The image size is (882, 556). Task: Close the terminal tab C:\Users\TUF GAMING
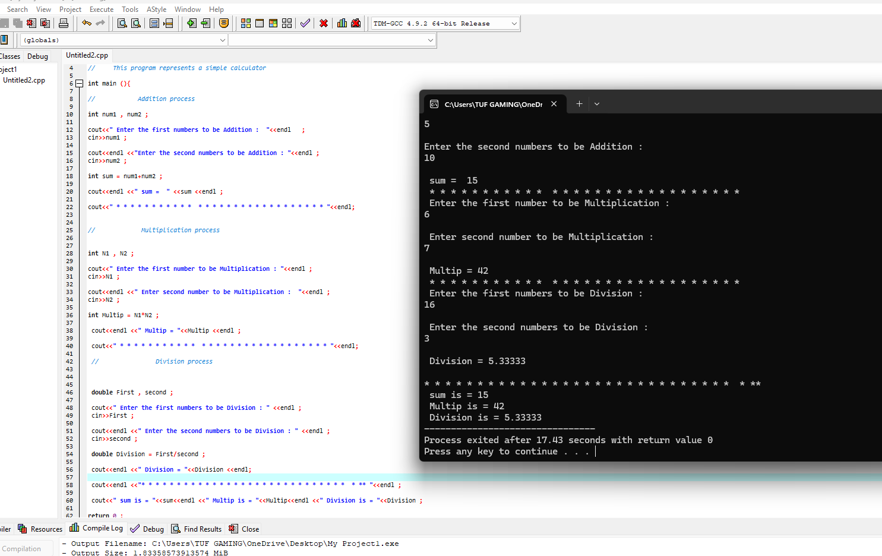coord(554,104)
